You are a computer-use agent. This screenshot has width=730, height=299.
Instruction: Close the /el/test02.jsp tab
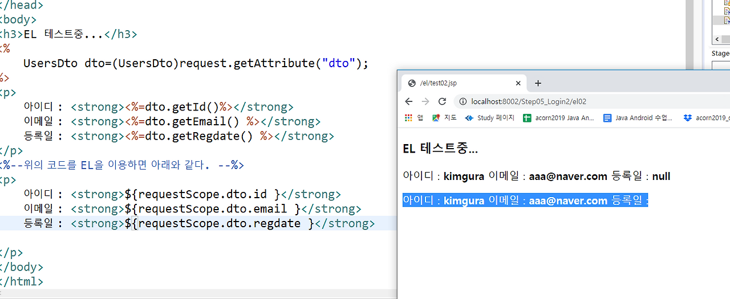pyautogui.click(x=518, y=83)
